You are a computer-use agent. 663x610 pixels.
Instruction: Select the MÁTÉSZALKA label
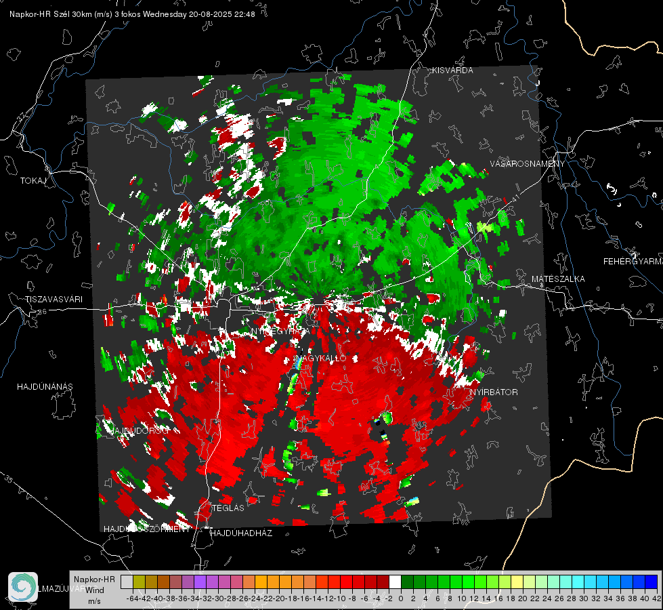558,279
